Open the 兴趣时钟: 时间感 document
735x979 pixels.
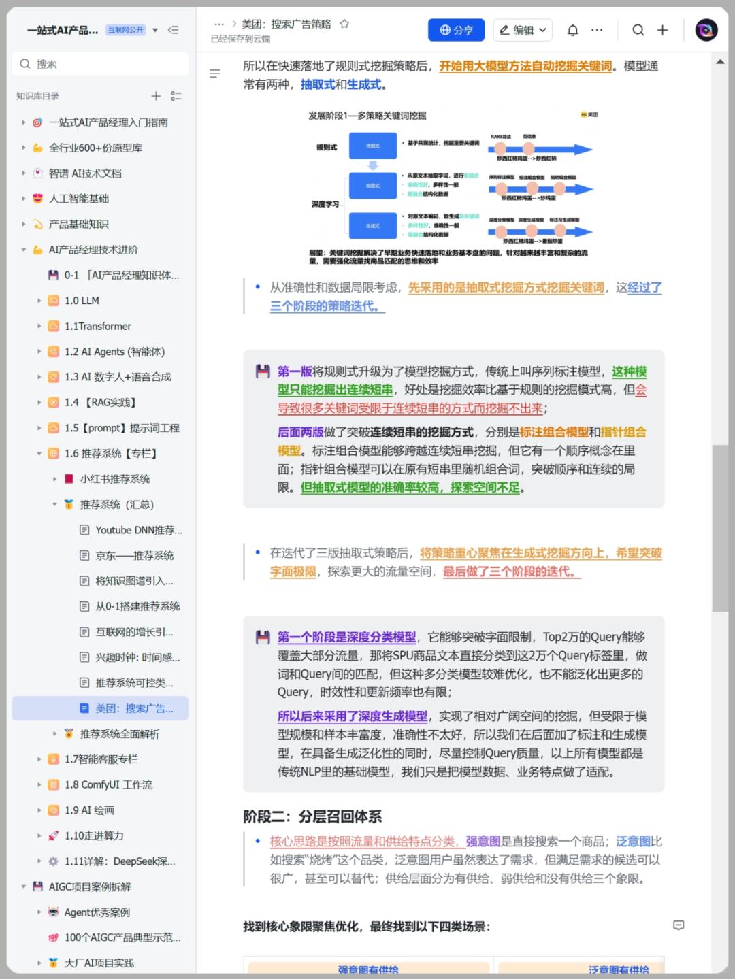(137, 657)
